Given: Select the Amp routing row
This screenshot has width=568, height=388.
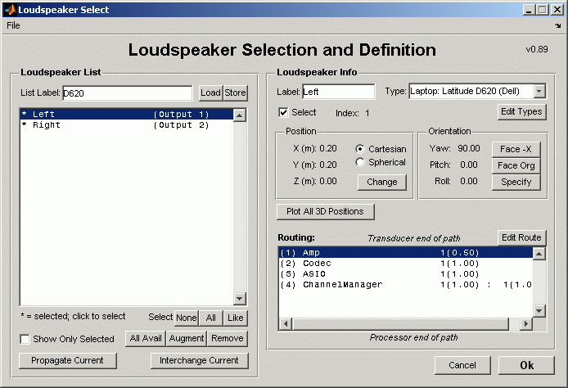Looking at the screenshot, I should 406,252.
